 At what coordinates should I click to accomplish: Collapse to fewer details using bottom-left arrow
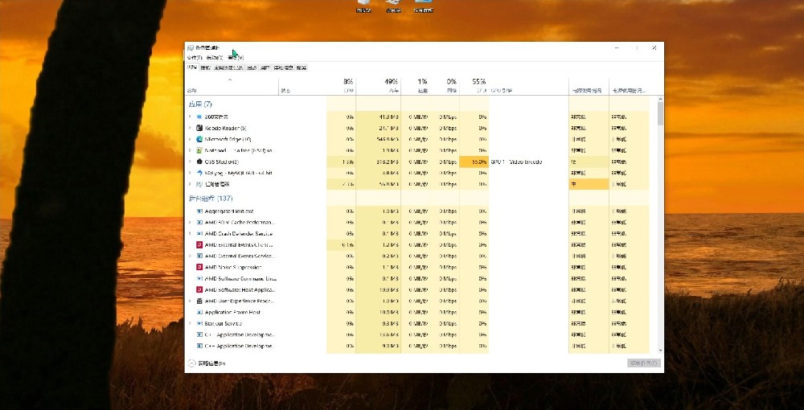click(191, 363)
